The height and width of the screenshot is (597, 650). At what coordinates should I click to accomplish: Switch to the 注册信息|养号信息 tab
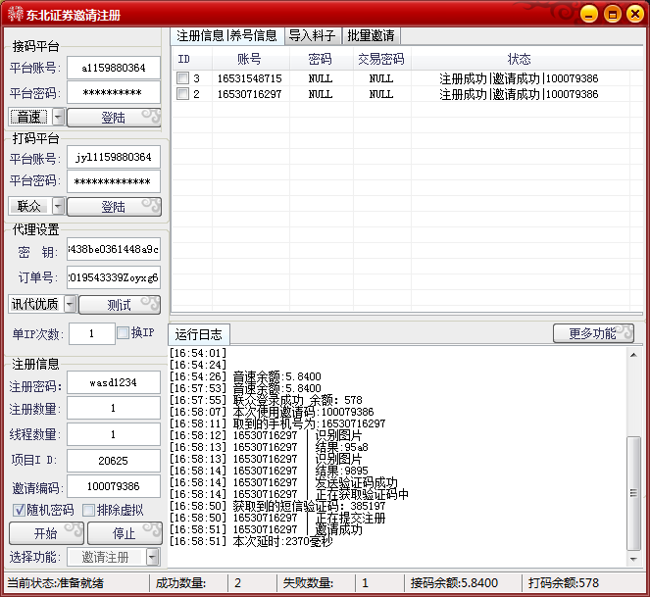click(226, 35)
